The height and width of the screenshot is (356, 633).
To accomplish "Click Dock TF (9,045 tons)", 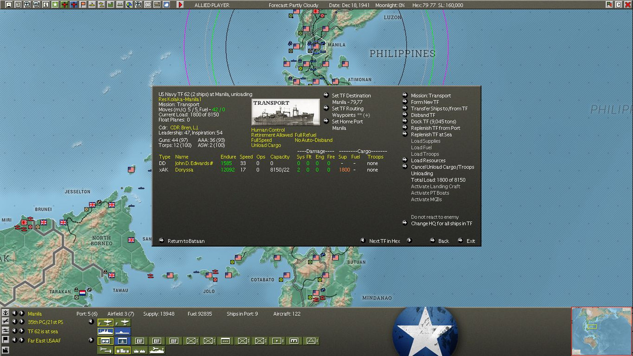I will 433,122.
